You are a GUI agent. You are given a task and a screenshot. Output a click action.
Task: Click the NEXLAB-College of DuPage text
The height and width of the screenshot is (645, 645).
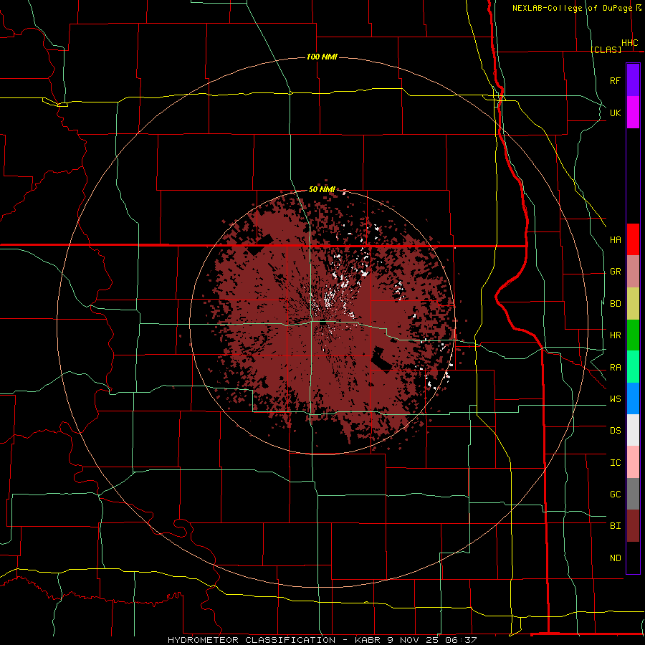(572, 8)
